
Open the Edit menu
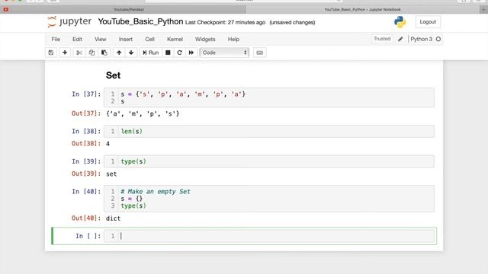coord(77,39)
